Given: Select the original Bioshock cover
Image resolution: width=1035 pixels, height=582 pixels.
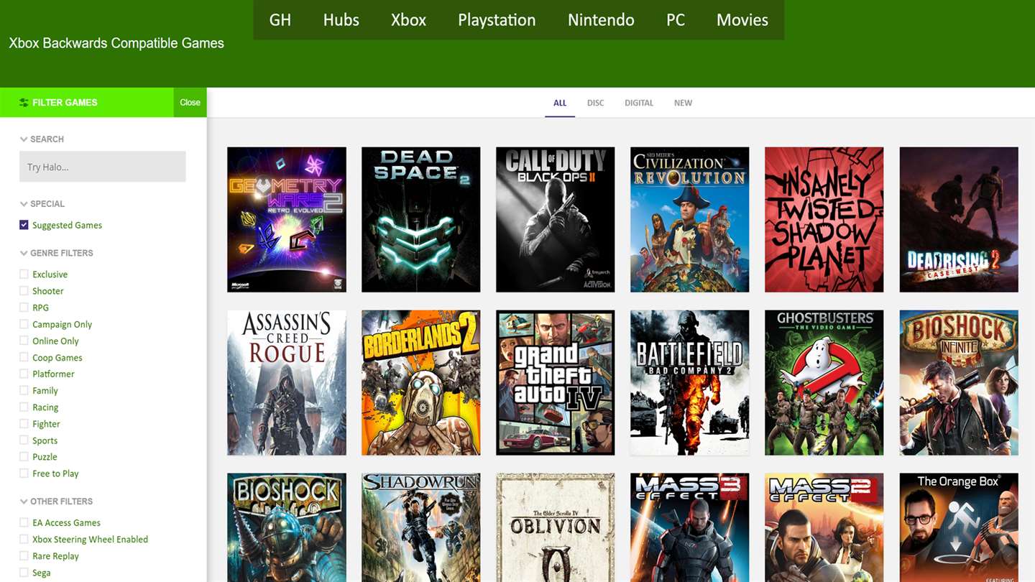Looking at the screenshot, I should tap(287, 527).
